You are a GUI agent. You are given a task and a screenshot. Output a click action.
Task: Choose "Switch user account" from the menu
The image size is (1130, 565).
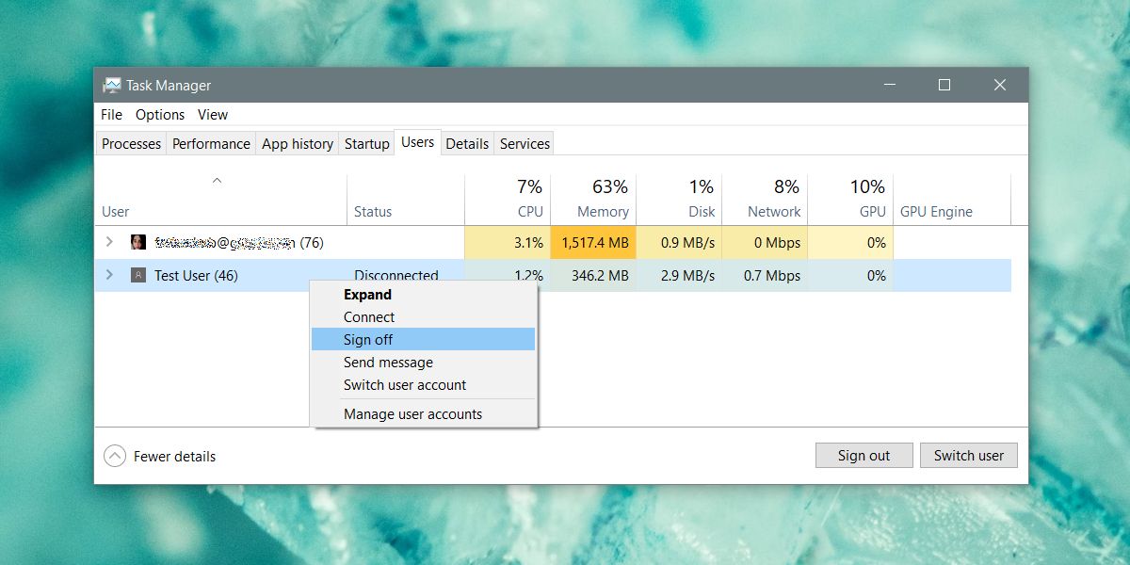[x=404, y=385]
